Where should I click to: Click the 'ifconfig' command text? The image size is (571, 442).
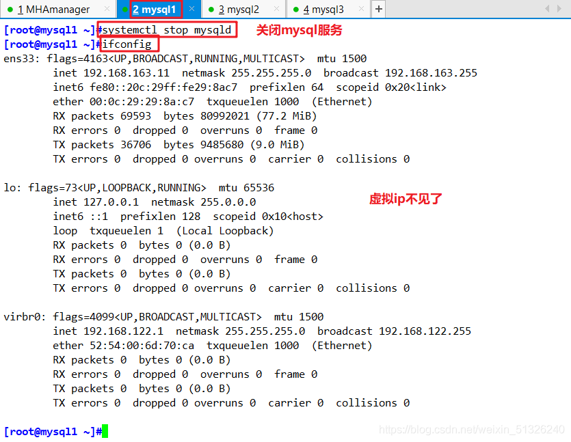pos(127,44)
